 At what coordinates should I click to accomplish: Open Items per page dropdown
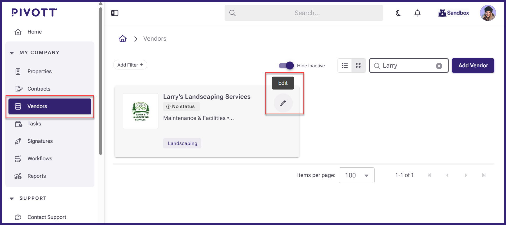click(357, 175)
